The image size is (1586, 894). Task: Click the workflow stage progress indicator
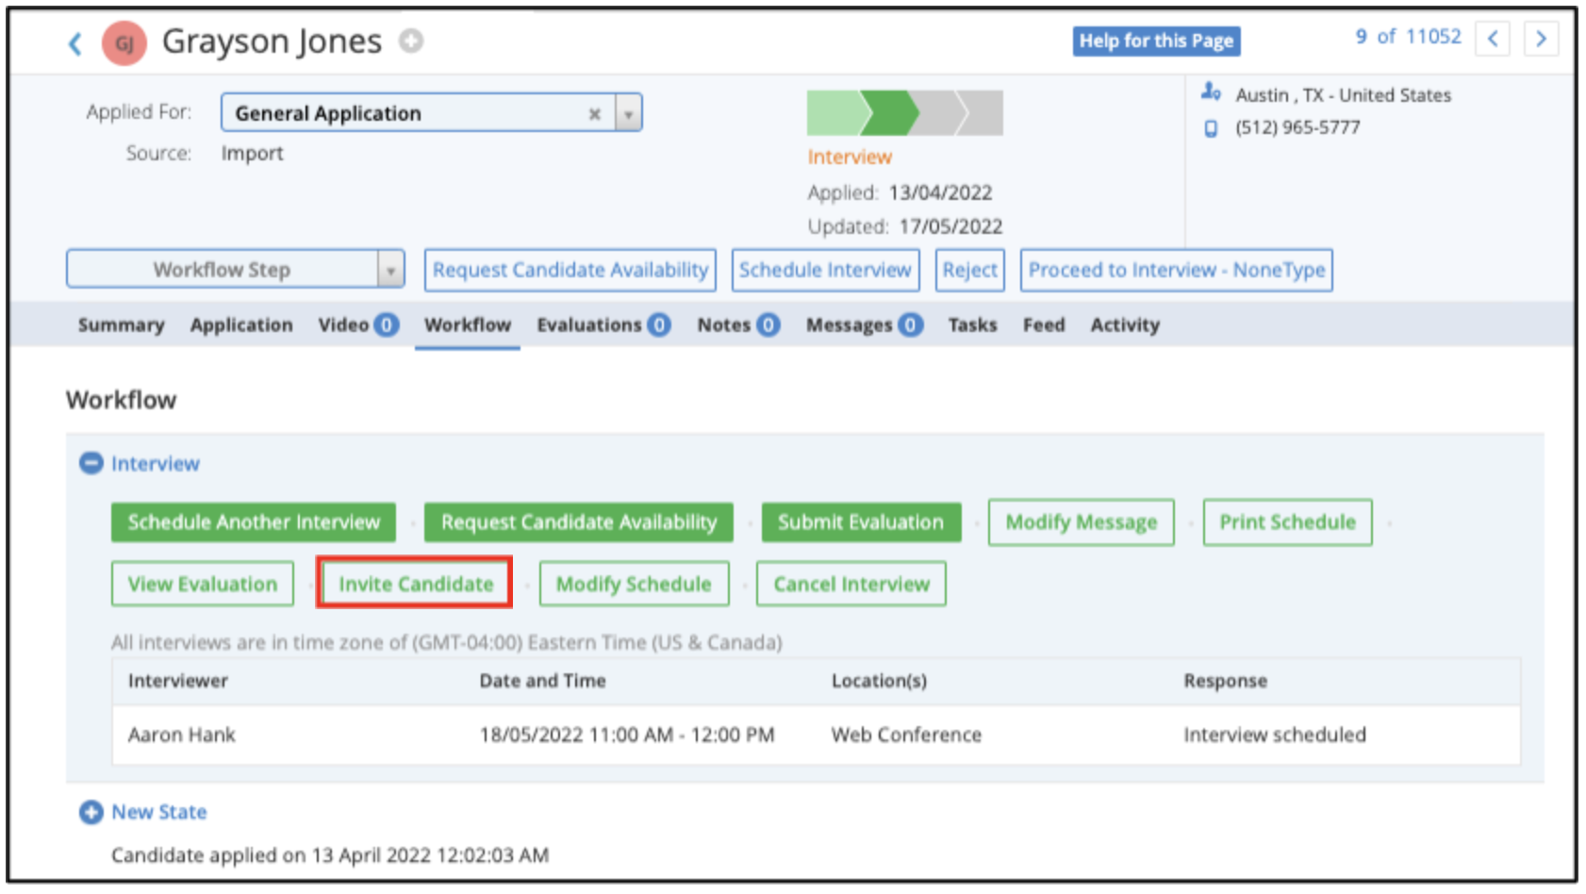click(x=905, y=113)
